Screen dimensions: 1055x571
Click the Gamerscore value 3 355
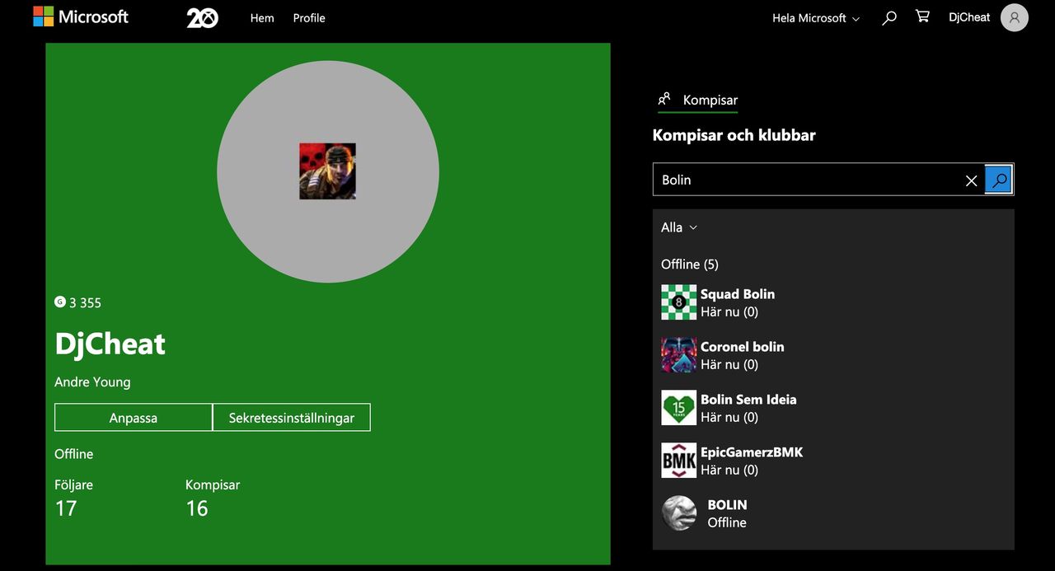click(x=86, y=303)
